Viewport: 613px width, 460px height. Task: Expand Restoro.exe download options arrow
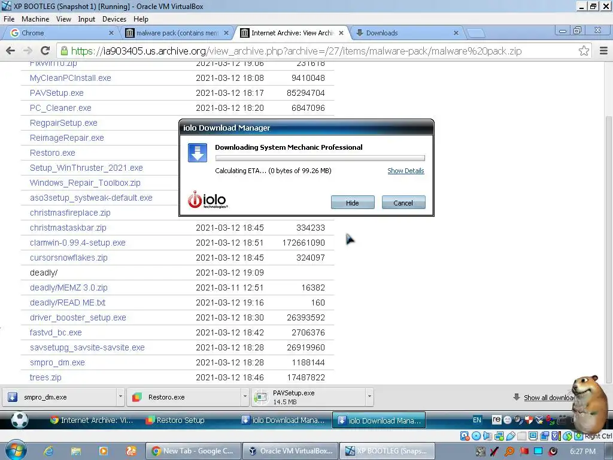(x=245, y=397)
